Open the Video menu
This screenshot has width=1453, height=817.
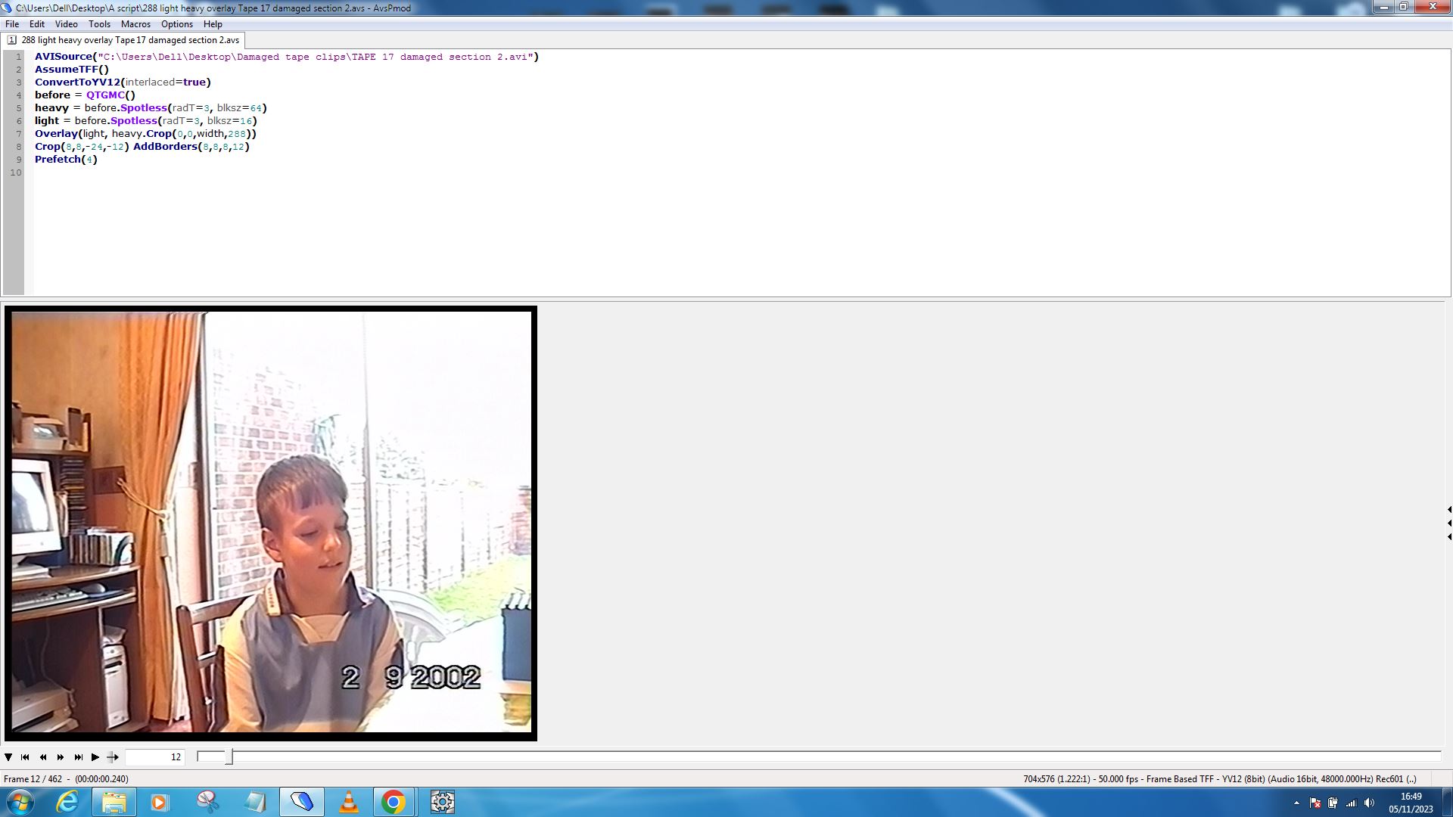66,24
